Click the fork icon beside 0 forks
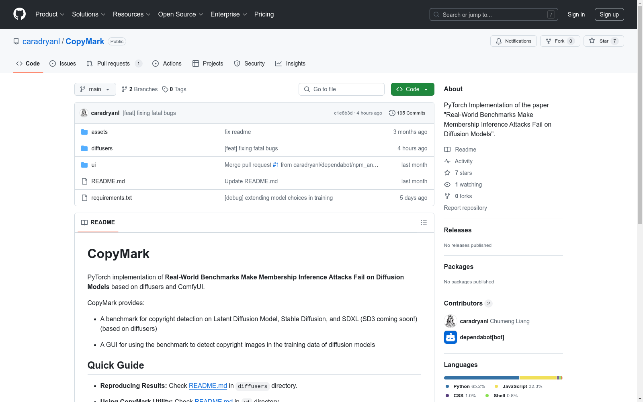This screenshot has width=643, height=402. (x=447, y=196)
